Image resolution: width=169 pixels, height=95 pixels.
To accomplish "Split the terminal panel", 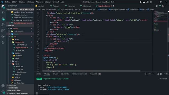I will pos(158,74).
